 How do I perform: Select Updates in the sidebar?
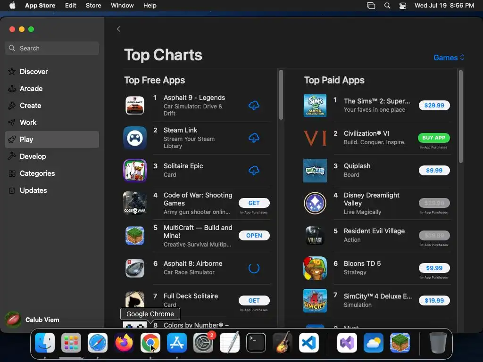pos(52,190)
